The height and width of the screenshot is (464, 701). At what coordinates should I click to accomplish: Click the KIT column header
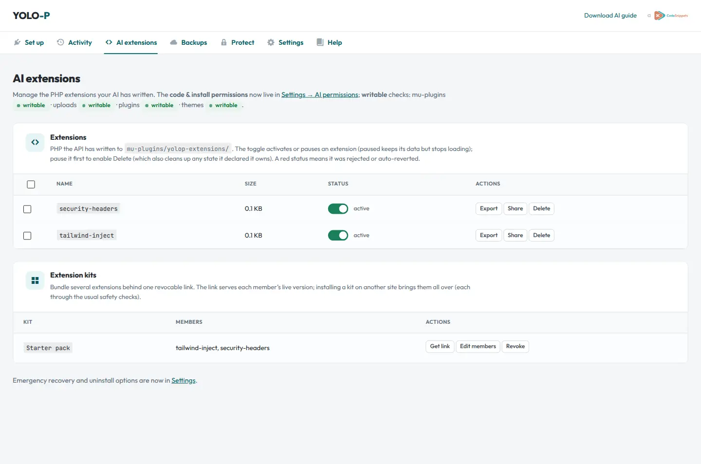tap(28, 322)
